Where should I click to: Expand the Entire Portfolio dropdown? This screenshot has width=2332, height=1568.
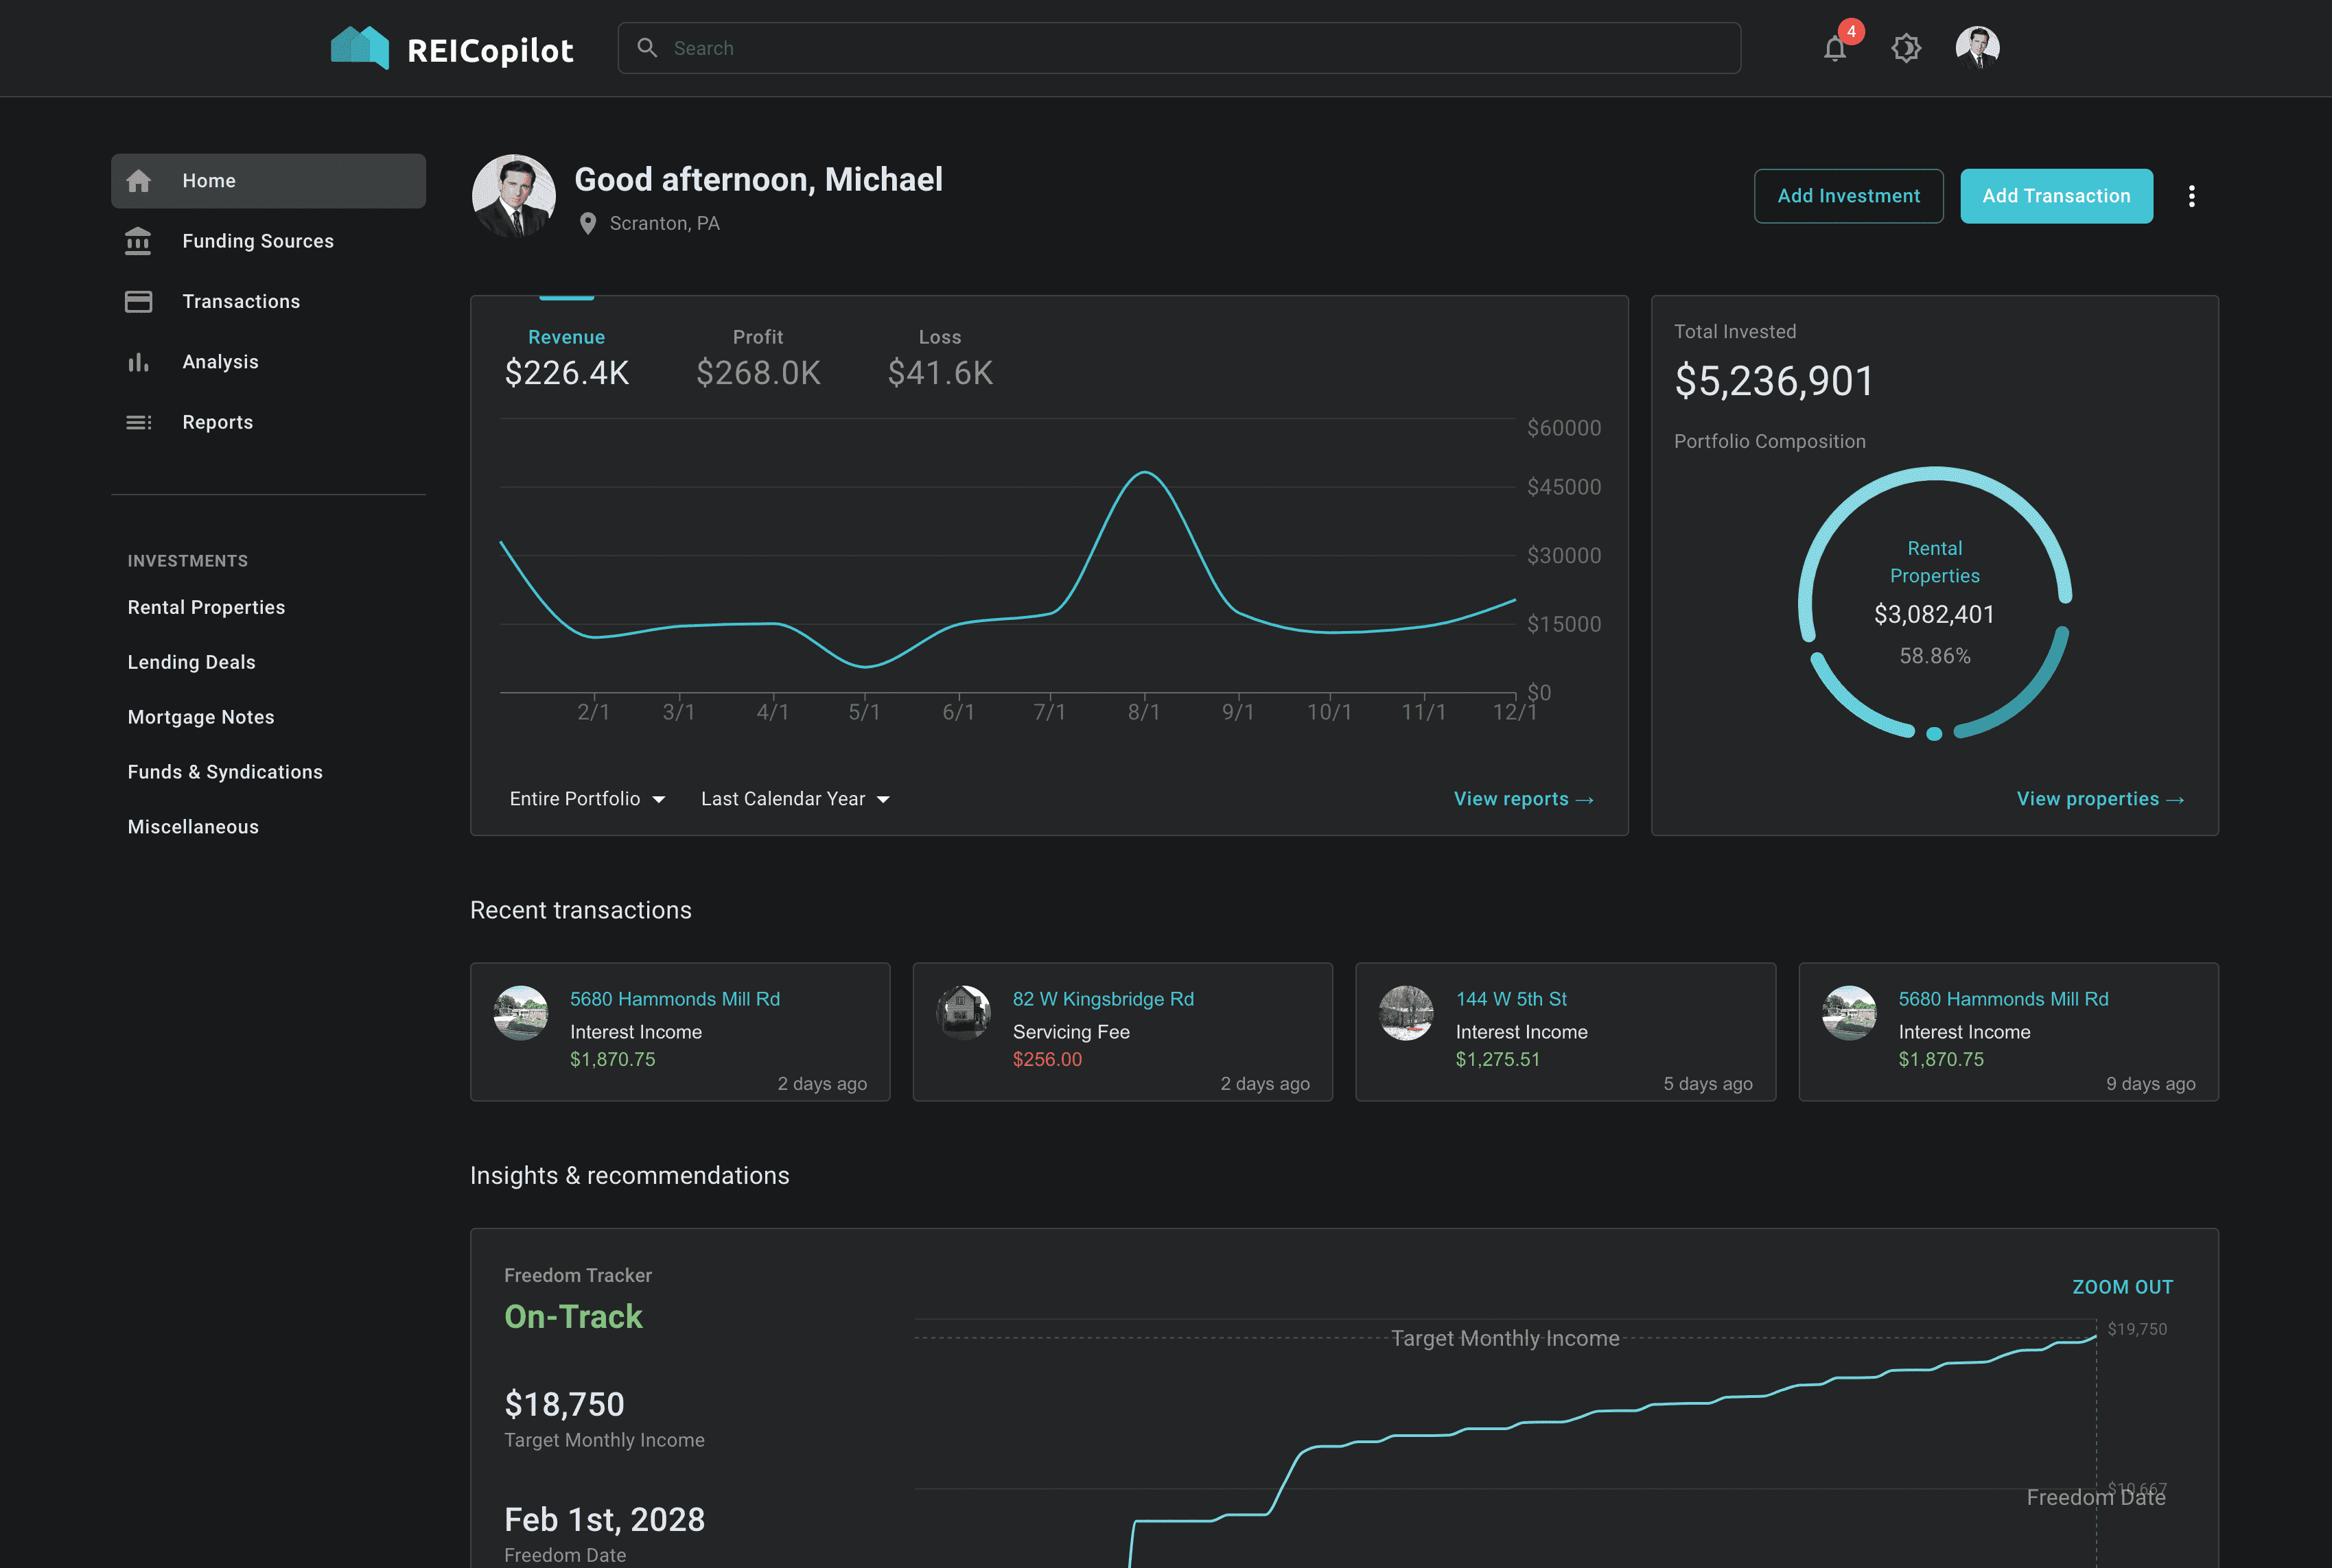coord(587,799)
